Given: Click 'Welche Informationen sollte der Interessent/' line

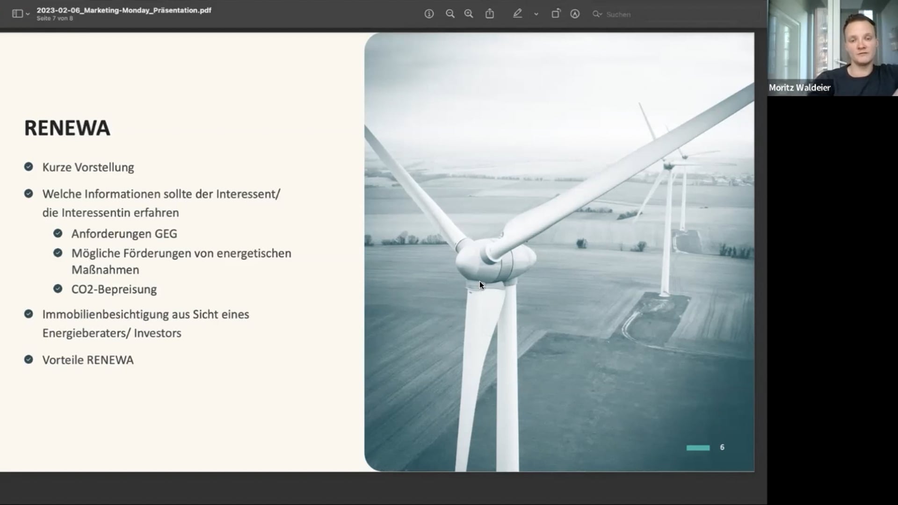Looking at the screenshot, I should click(x=161, y=194).
